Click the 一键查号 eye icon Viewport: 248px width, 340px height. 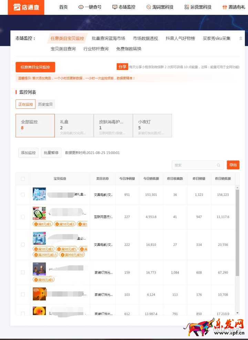pyautogui.click(x=81, y=7)
